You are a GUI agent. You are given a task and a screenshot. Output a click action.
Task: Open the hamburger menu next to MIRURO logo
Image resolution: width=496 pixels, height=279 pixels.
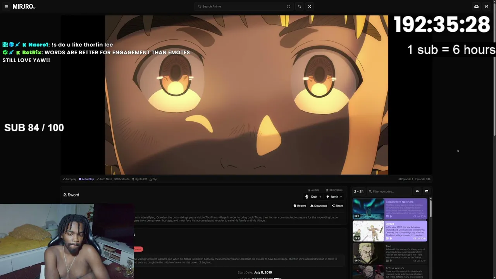pyautogui.click(x=6, y=7)
